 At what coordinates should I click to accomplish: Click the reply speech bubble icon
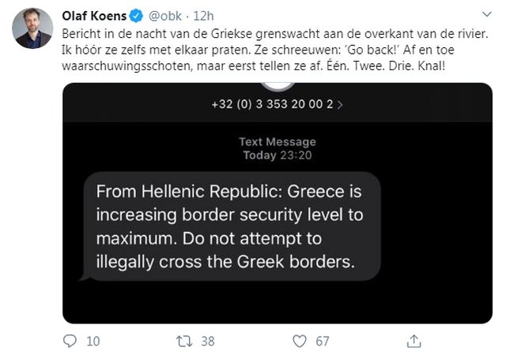pyautogui.click(x=70, y=341)
